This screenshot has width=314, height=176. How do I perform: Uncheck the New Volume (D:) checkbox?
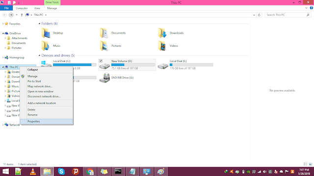point(101,61)
